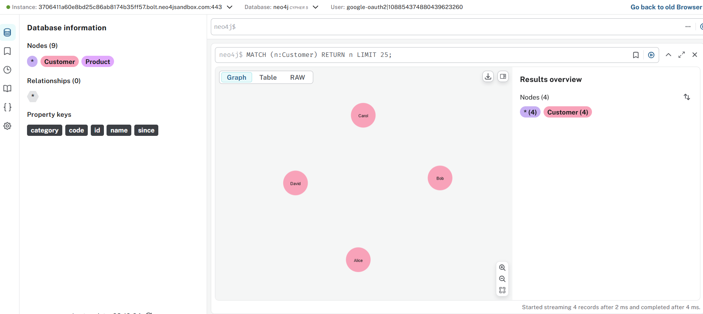Viewport: 703px width, 314px height.
Task: Go back to old Browser
Action: tap(666, 7)
